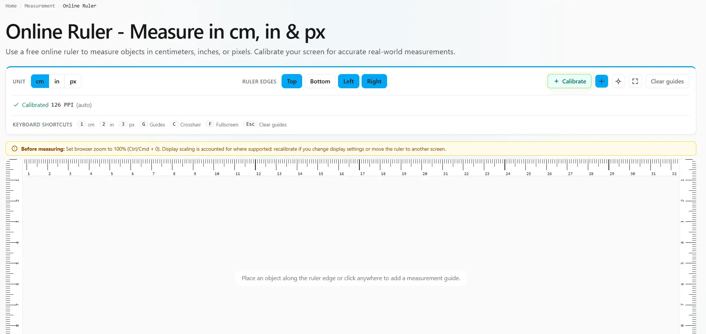Screen dimensions: 706x334
Task: Switch unit to px
Action: click(73, 81)
